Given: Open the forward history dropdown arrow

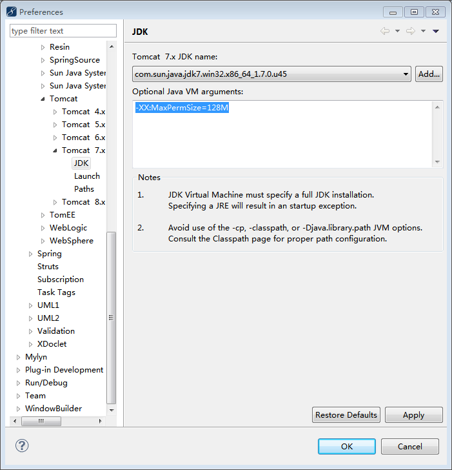Looking at the screenshot, I should 423,31.
